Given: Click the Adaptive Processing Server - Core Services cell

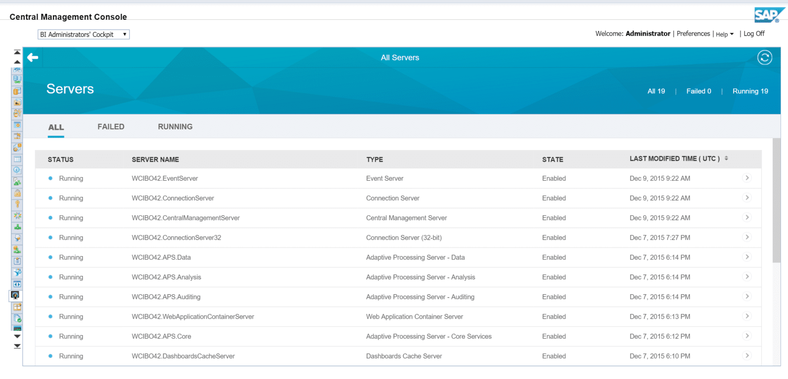Looking at the screenshot, I should point(429,337).
